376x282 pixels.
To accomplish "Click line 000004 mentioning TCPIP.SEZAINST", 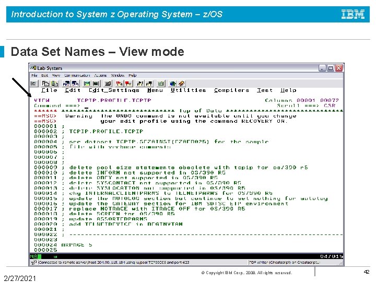I will click(x=169, y=142).
